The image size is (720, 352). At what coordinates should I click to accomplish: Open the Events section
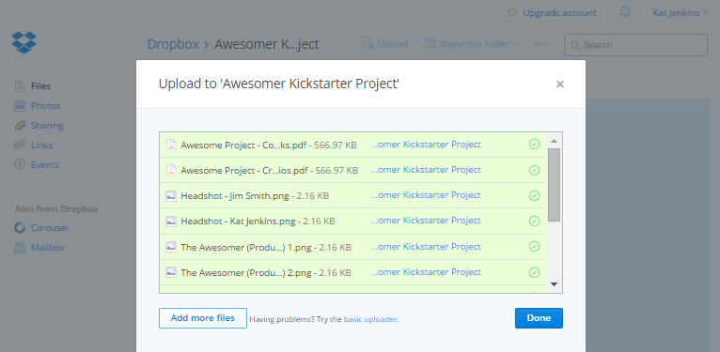click(44, 164)
